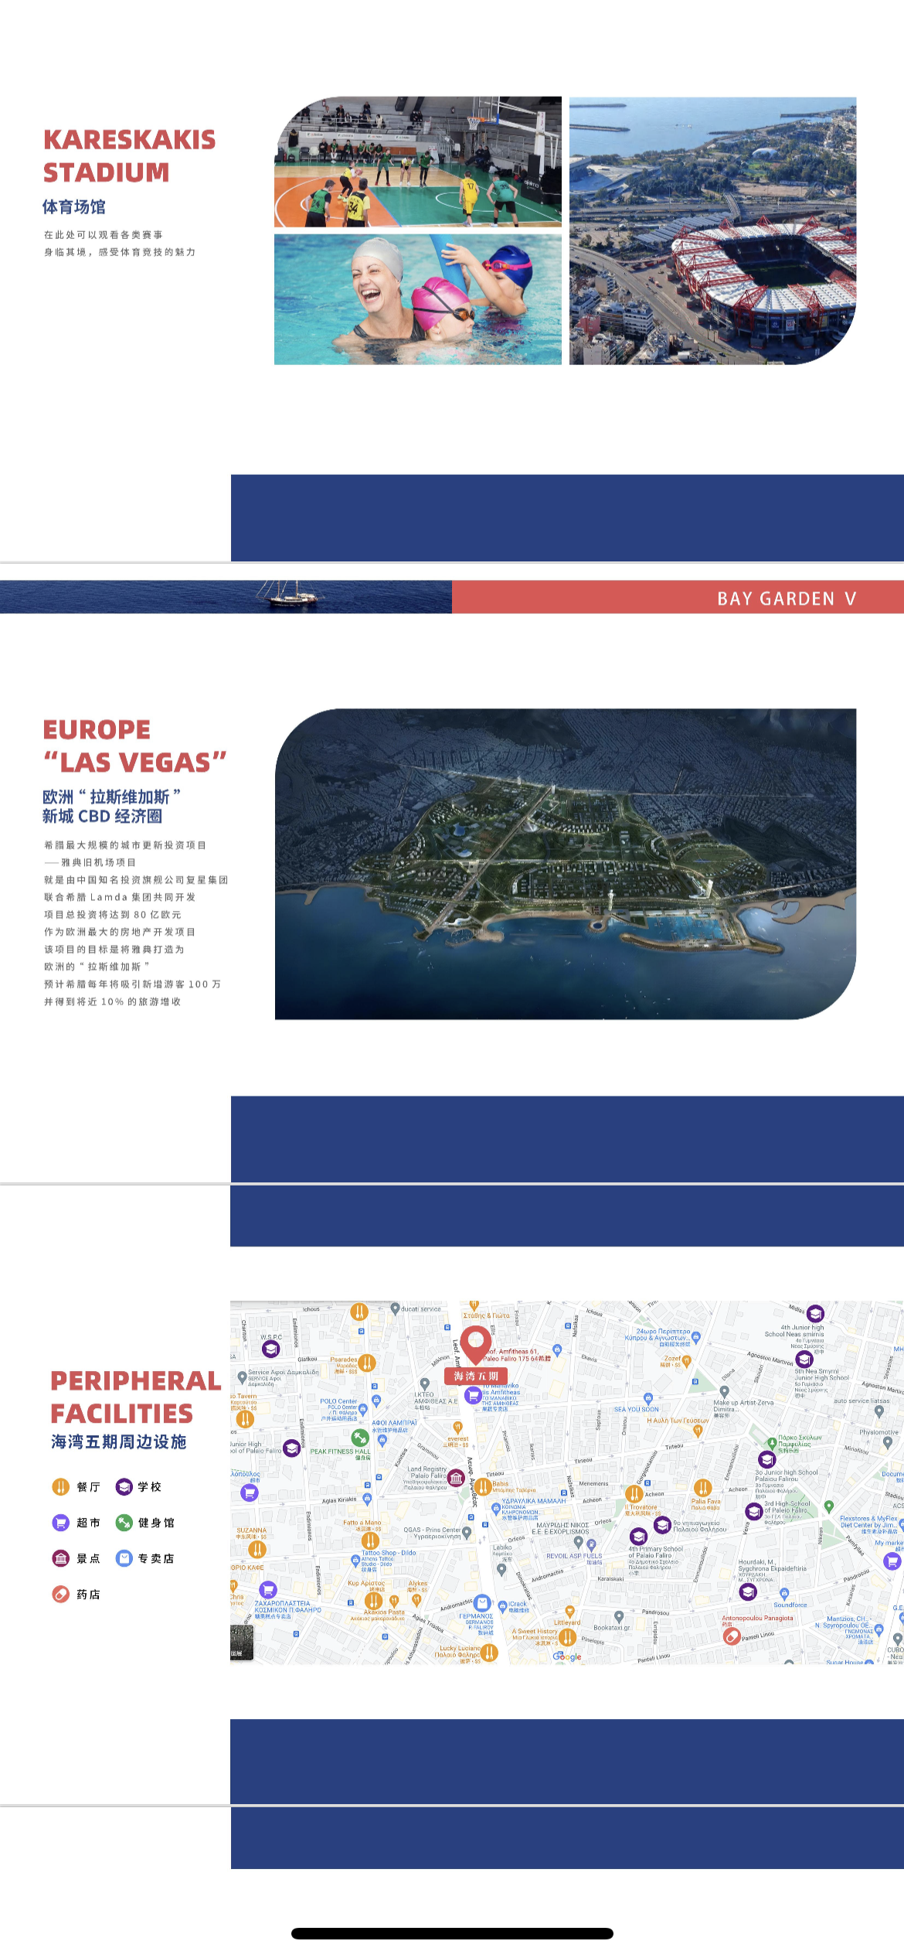Click the specialty store bag legend icon
The width and height of the screenshot is (904, 1958).
click(x=124, y=1558)
